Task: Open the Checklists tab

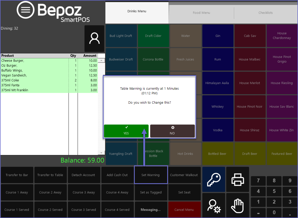Action: pos(266,13)
